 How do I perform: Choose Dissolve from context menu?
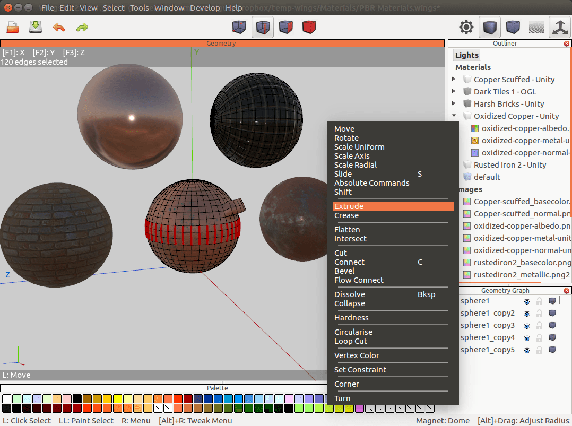(393, 294)
